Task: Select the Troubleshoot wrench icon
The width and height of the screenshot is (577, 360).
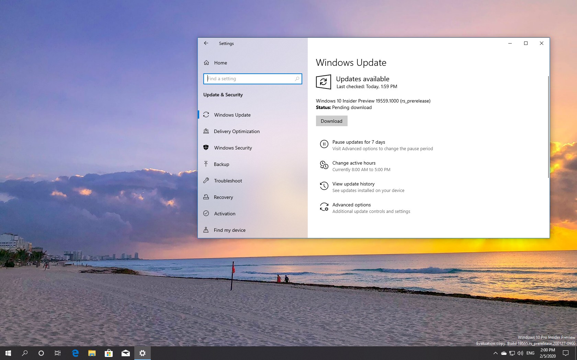Action: [206, 181]
